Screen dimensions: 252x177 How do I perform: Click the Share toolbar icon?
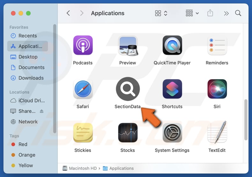click(x=210, y=13)
